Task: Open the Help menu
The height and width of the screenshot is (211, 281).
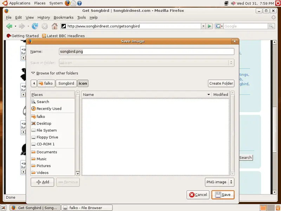Action: [93, 17]
